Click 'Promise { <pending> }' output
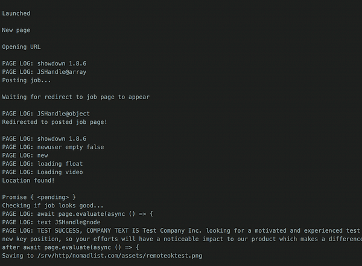 [39, 197]
